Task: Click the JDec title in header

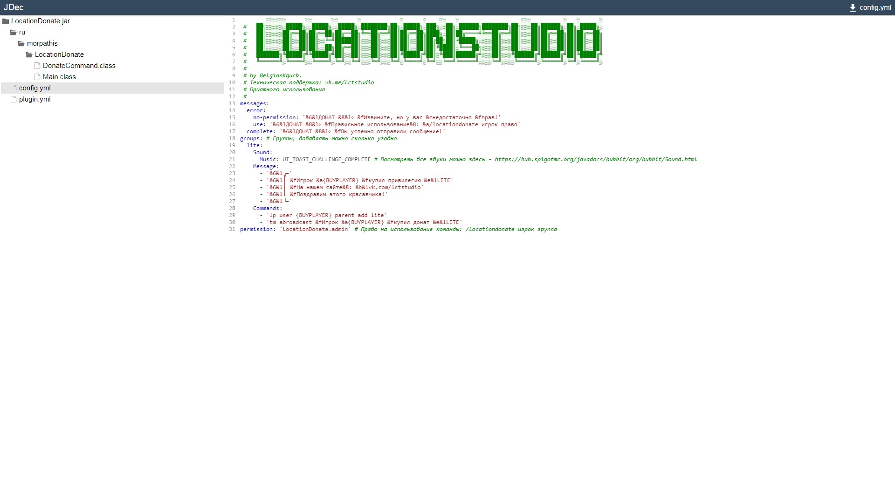Action: (14, 7)
